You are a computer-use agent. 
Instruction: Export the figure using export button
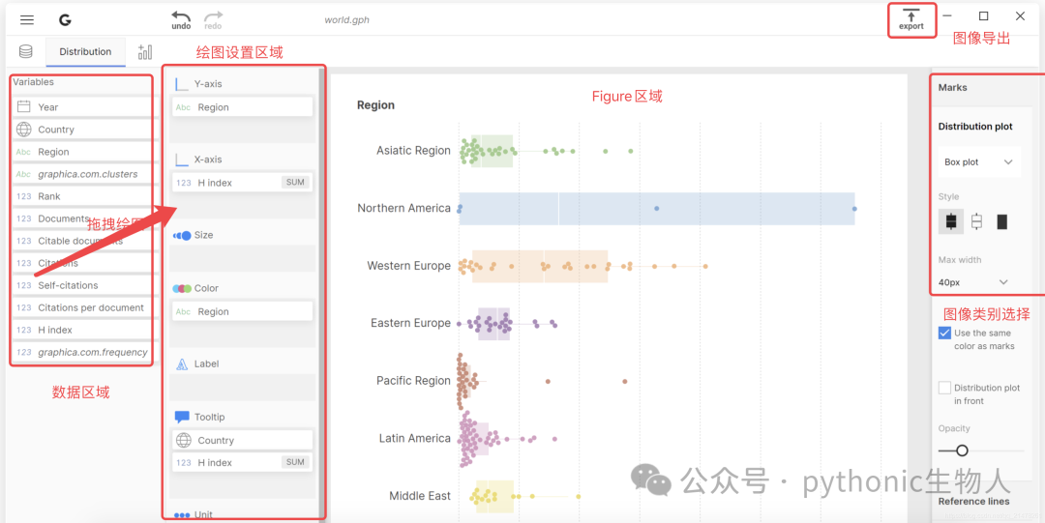pyautogui.click(x=911, y=20)
